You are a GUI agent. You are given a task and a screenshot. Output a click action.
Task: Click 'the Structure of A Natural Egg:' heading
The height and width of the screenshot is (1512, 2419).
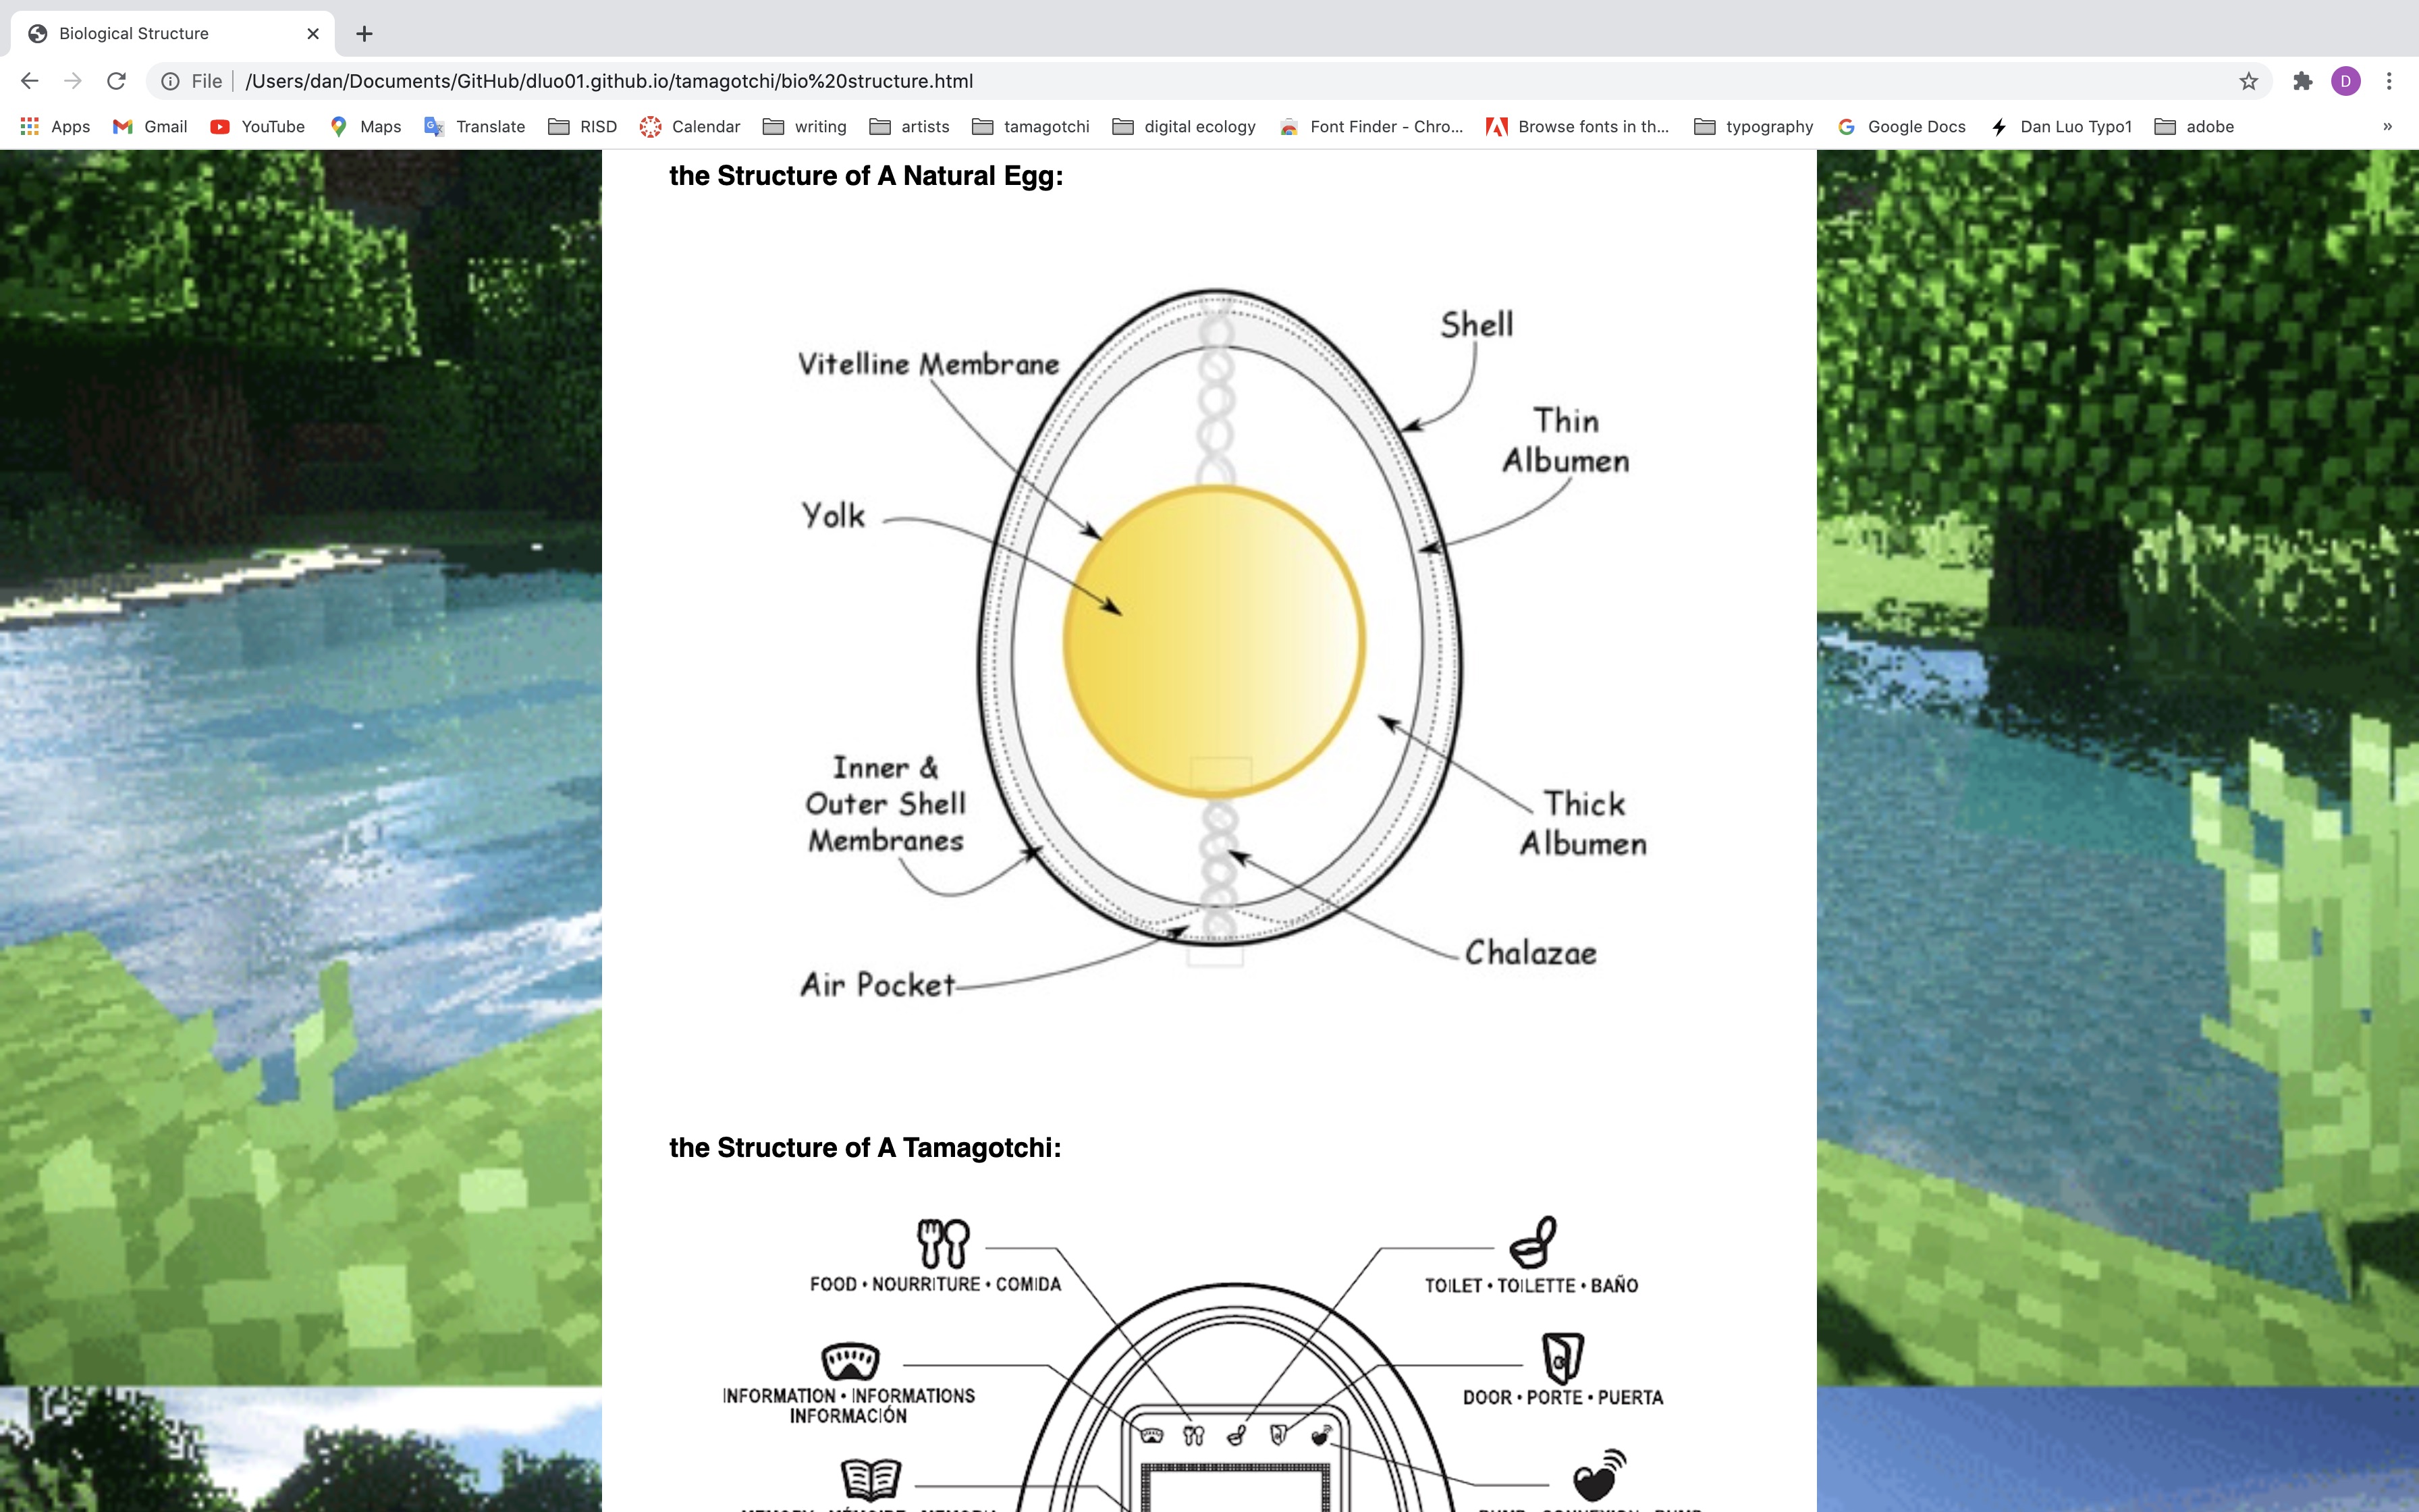pos(866,176)
